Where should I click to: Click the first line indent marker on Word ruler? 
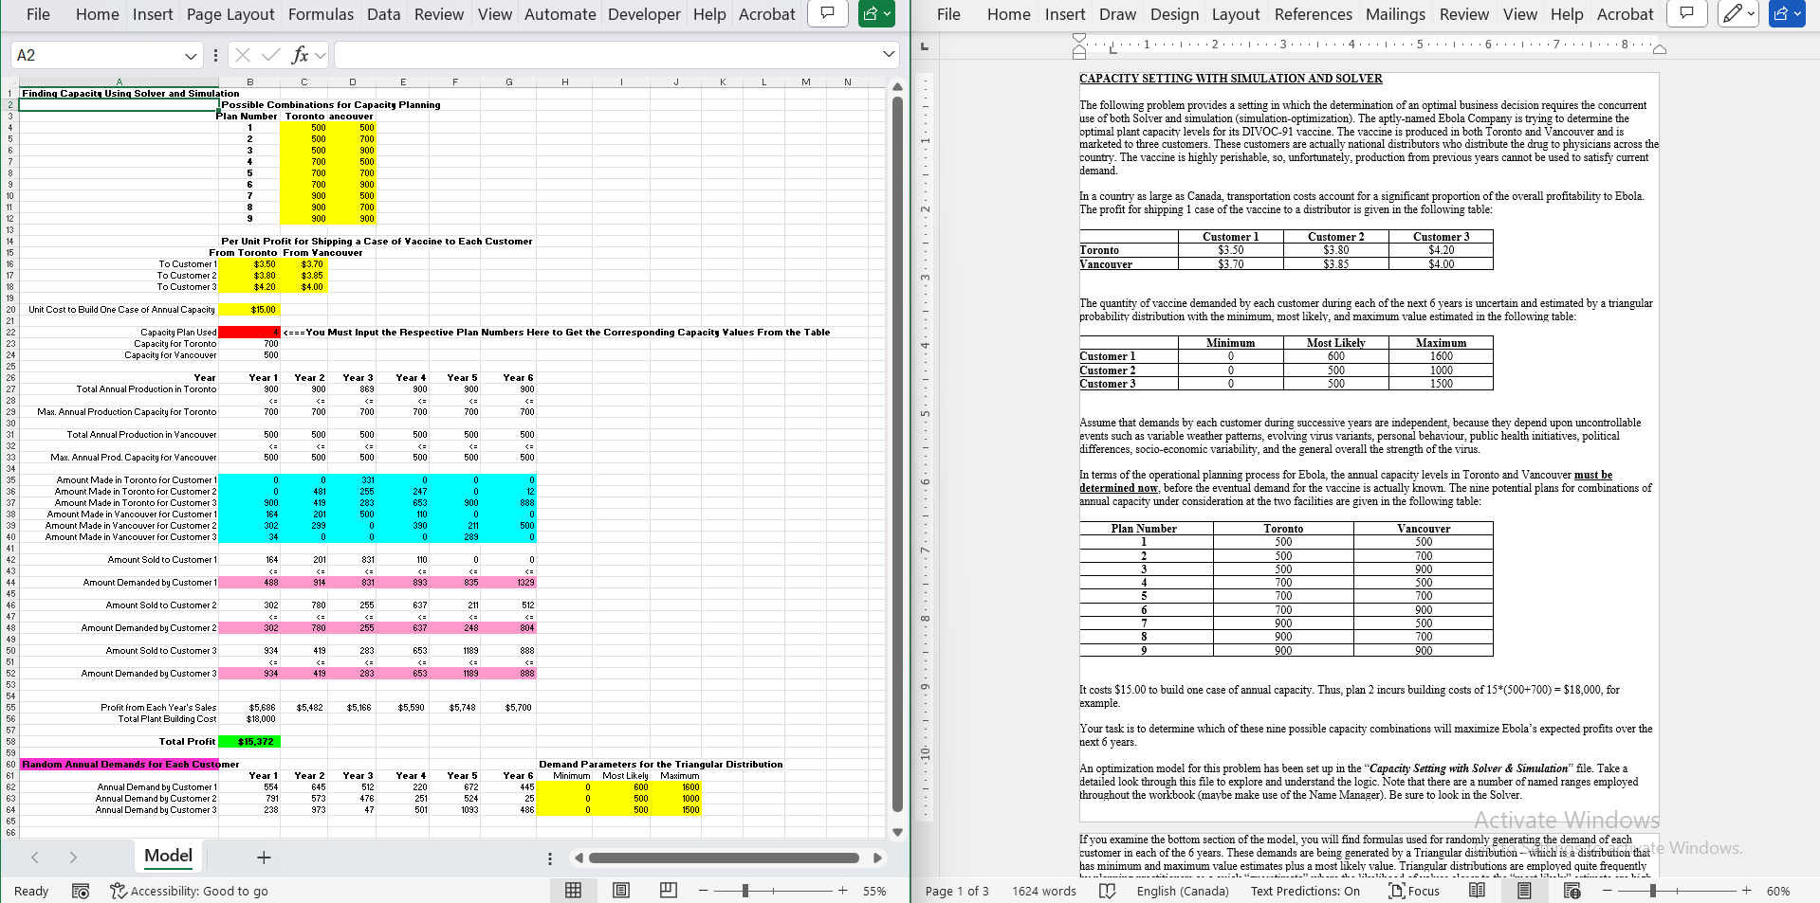coord(1079,39)
